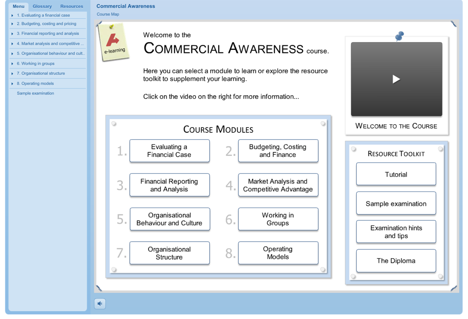
Task: Open the Resources tab
Action: [72, 6]
